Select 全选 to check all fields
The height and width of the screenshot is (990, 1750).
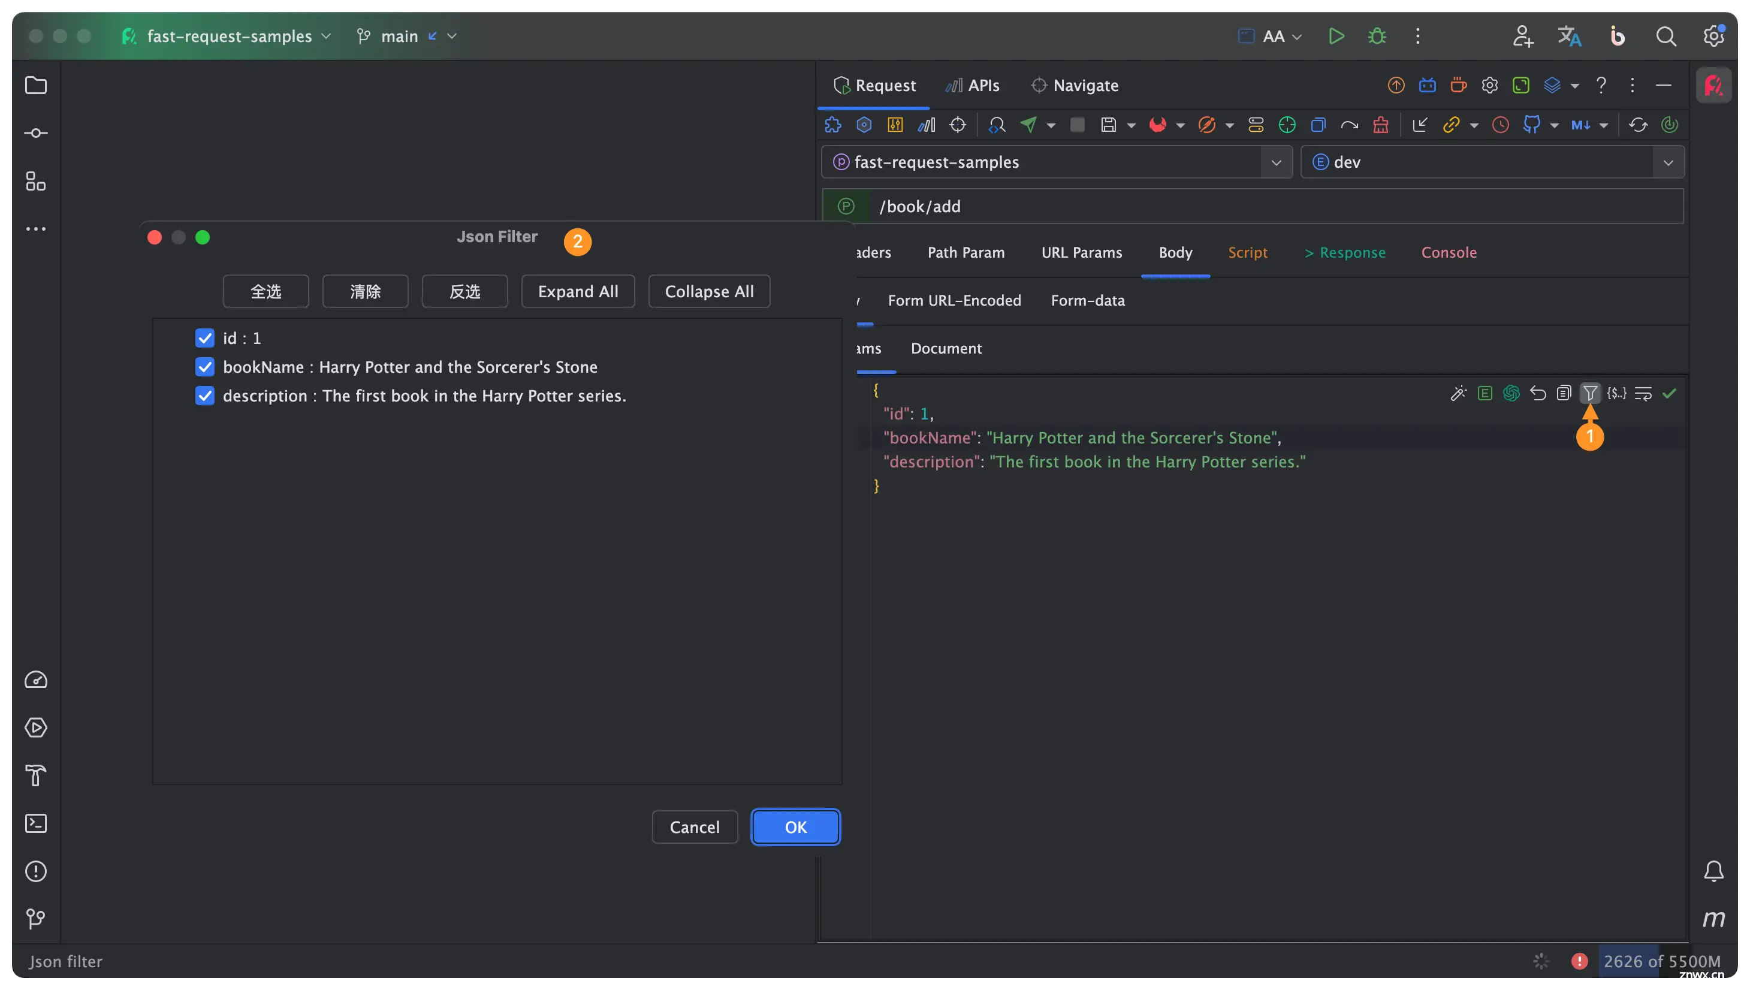(264, 291)
